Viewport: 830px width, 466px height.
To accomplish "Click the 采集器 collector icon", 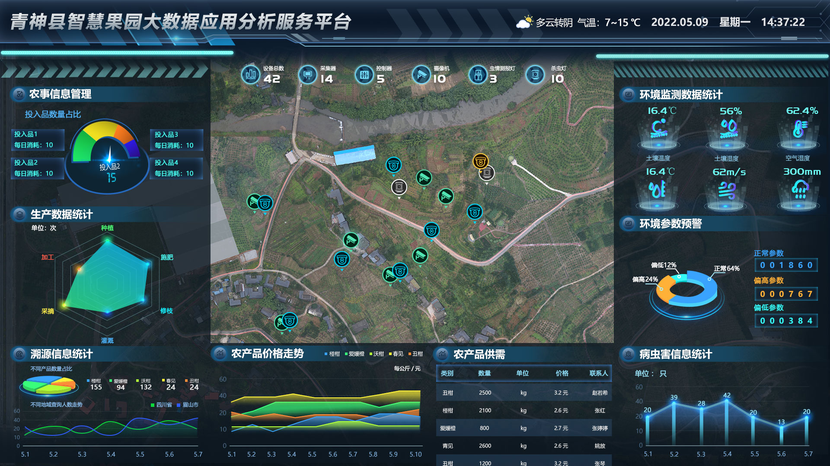I will tap(307, 75).
